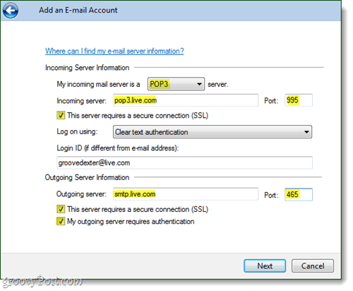Select the outgoing port field showing 465
The image size is (353, 291).
coord(299,194)
